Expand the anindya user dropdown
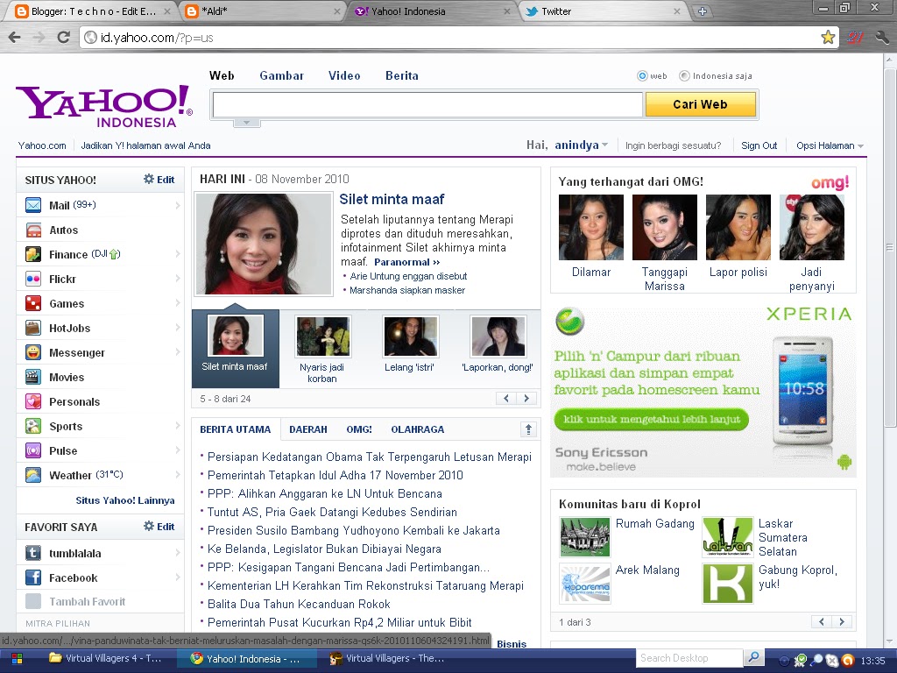The height and width of the screenshot is (673, 897). point(604,145)
